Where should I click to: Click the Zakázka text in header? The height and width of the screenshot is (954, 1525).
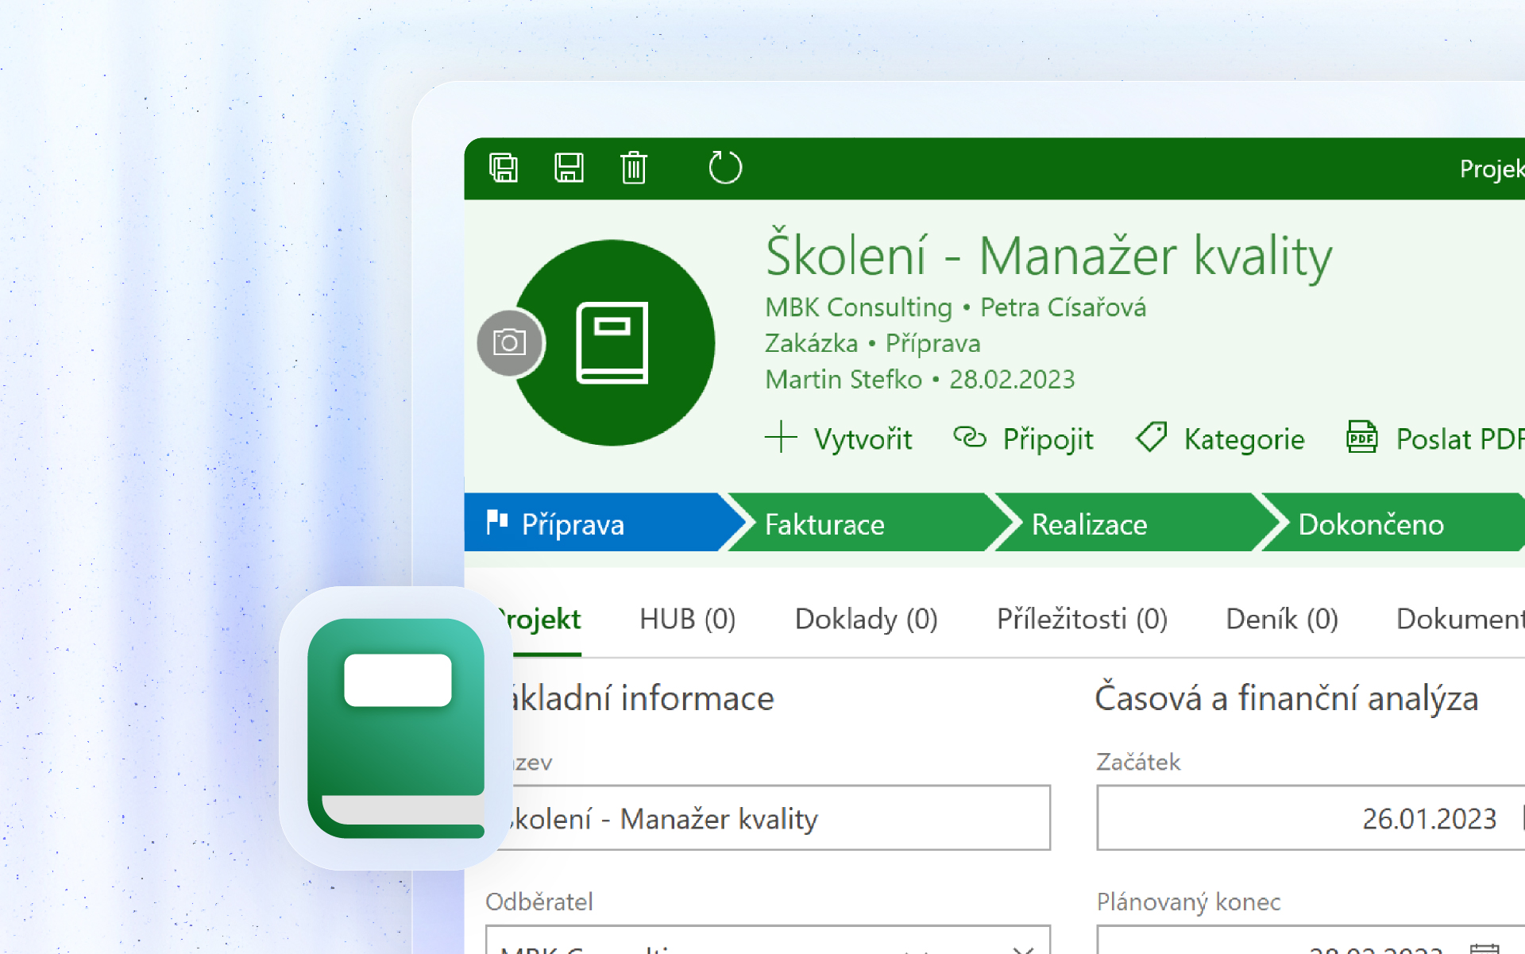point(811,343)
